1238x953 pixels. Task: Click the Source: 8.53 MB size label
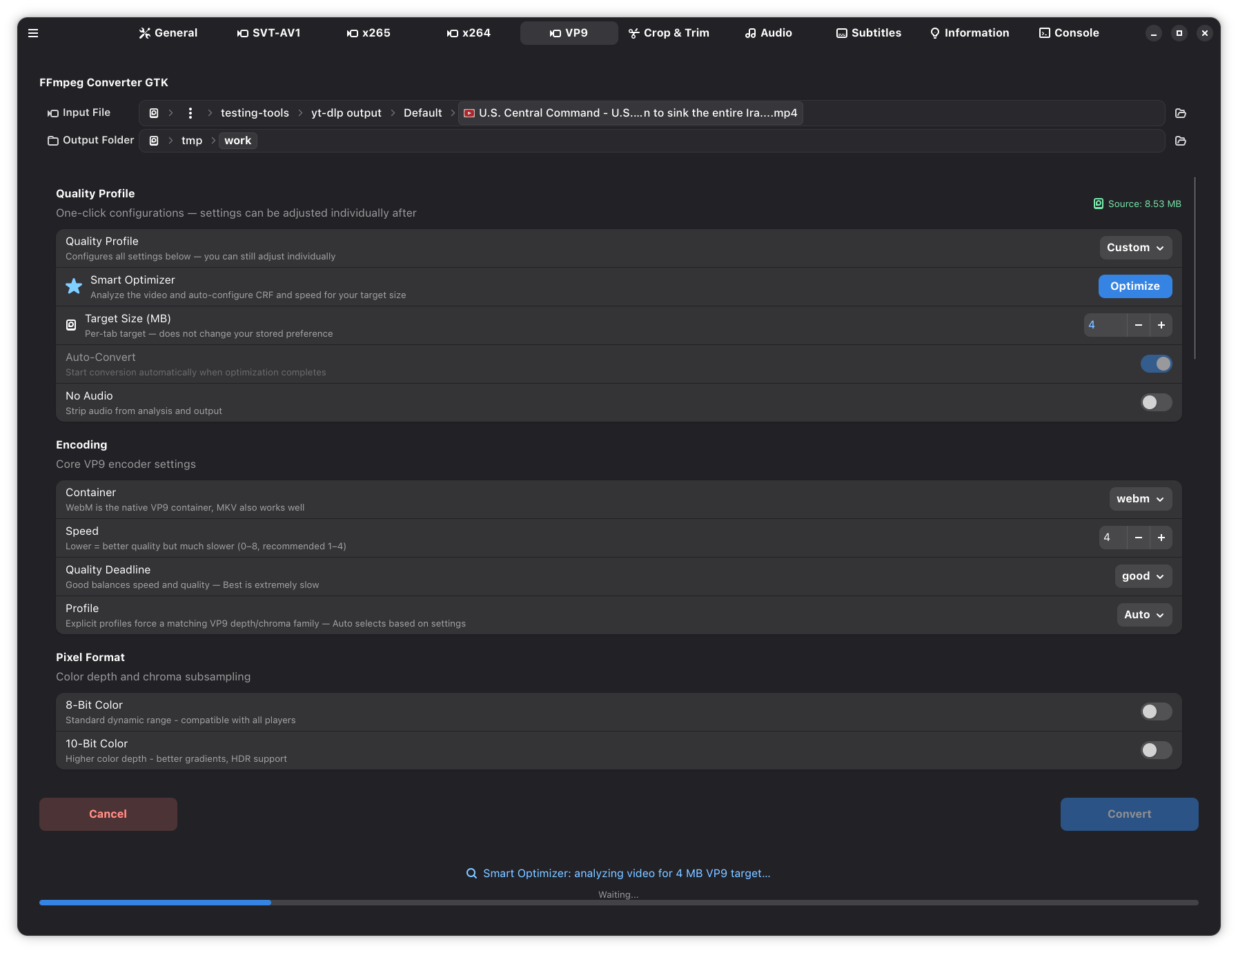point(1144,204)
